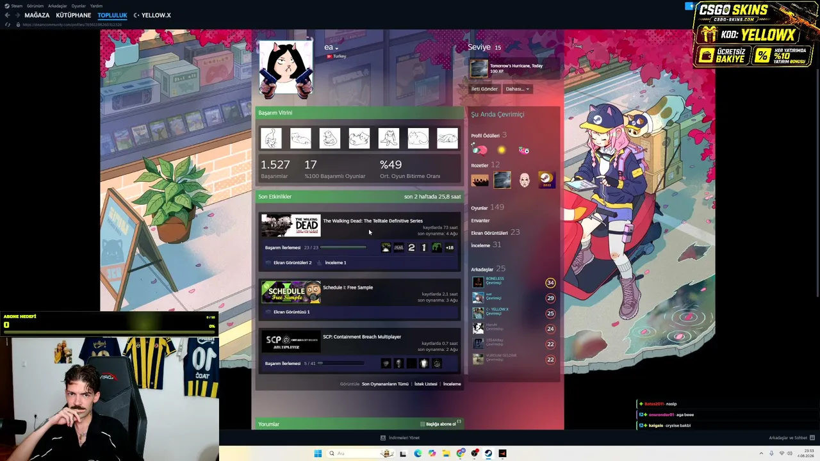Show hidden icons in the system tray

pyautogui.click(x=761, y=453)
